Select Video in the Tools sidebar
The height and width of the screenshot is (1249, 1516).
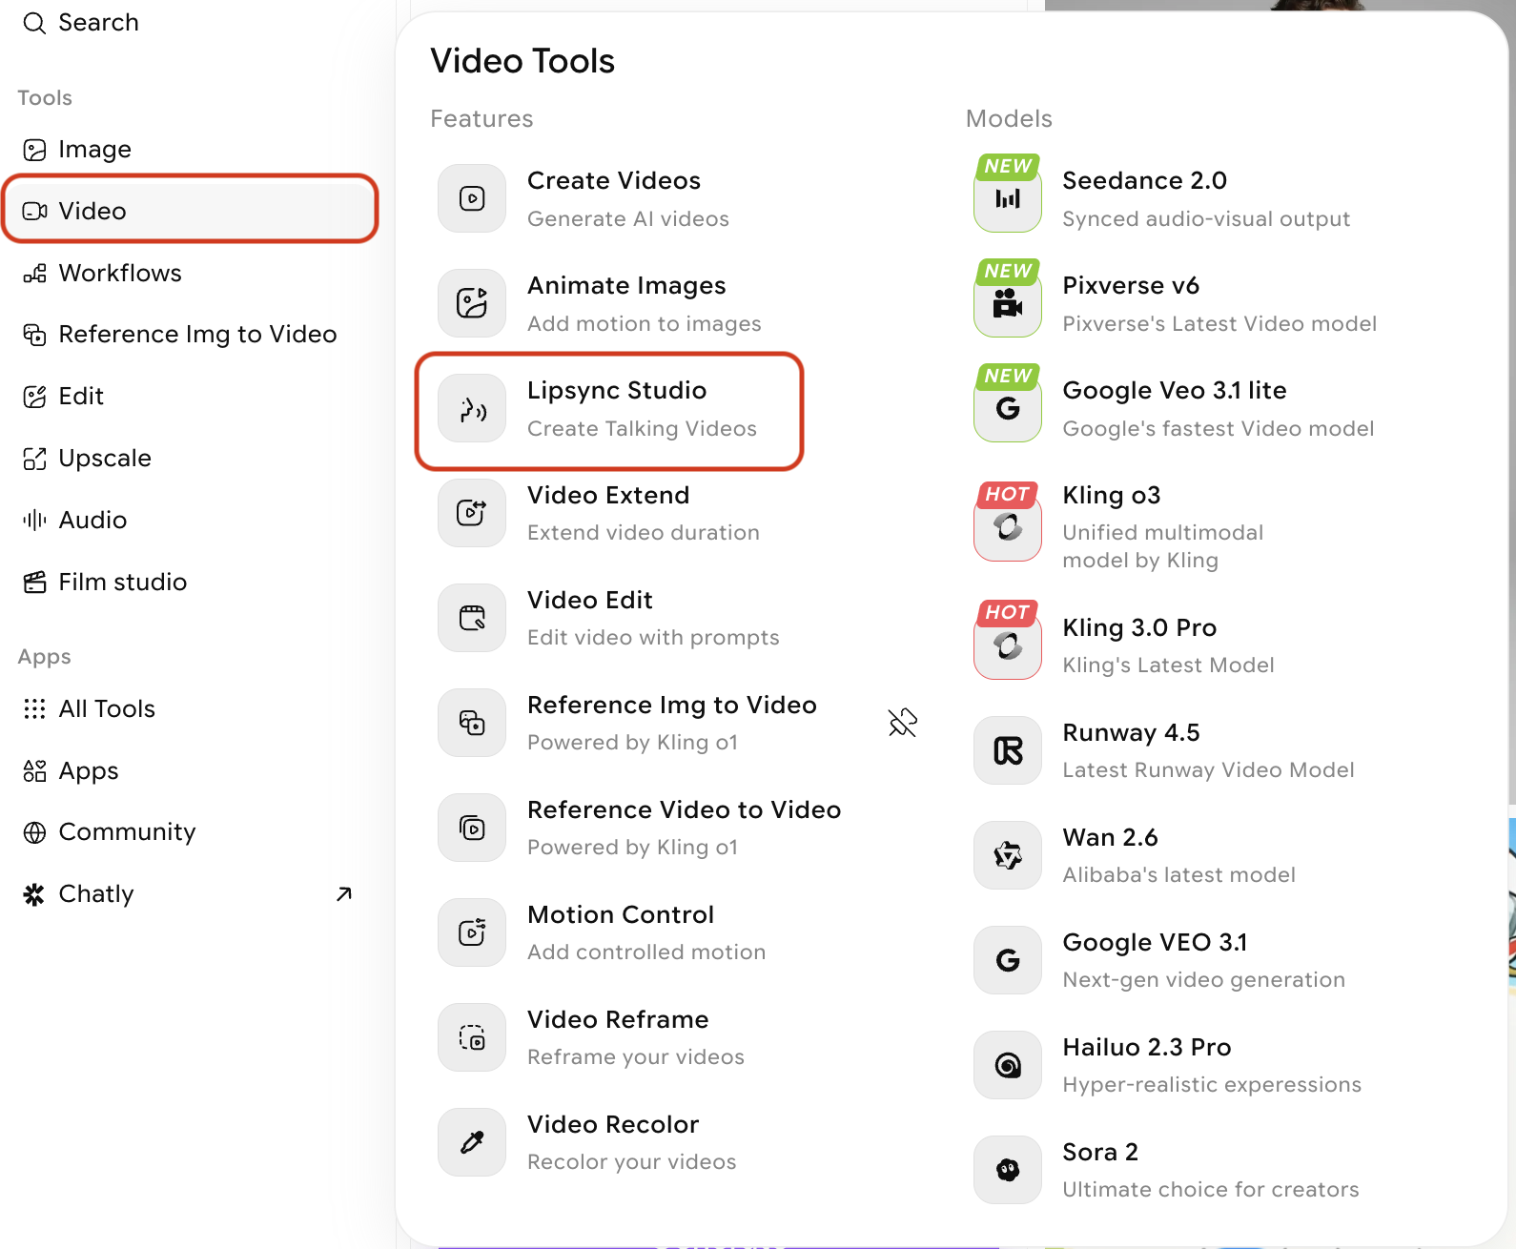[x=191, y=210]
